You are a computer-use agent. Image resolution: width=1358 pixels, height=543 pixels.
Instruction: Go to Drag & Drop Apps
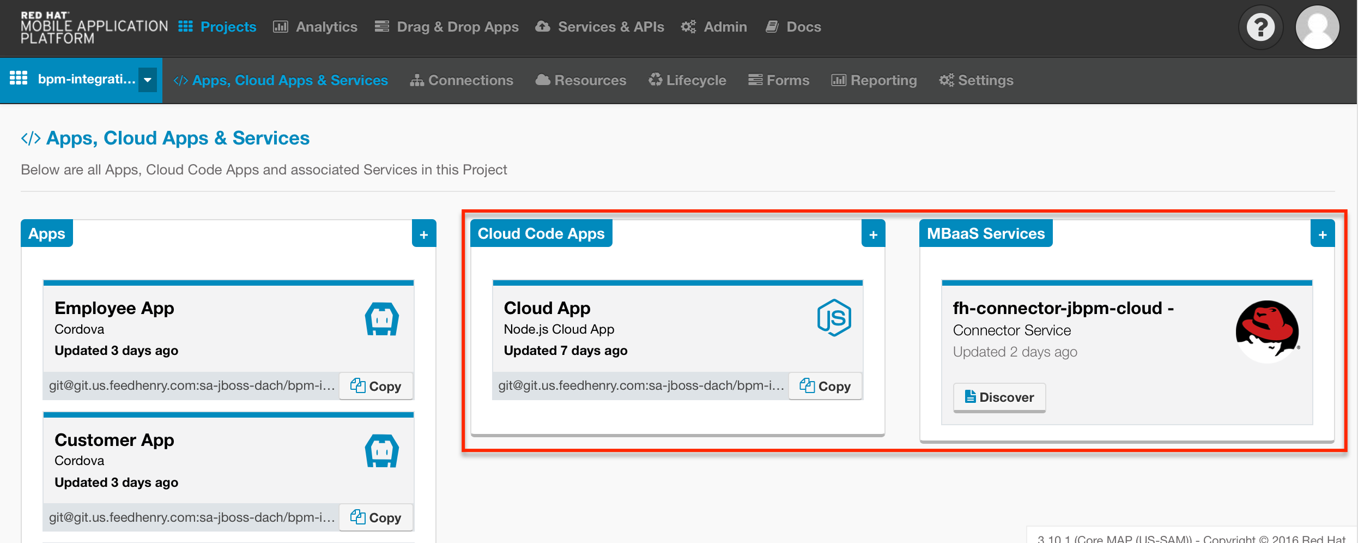click(x=447, y=27)
